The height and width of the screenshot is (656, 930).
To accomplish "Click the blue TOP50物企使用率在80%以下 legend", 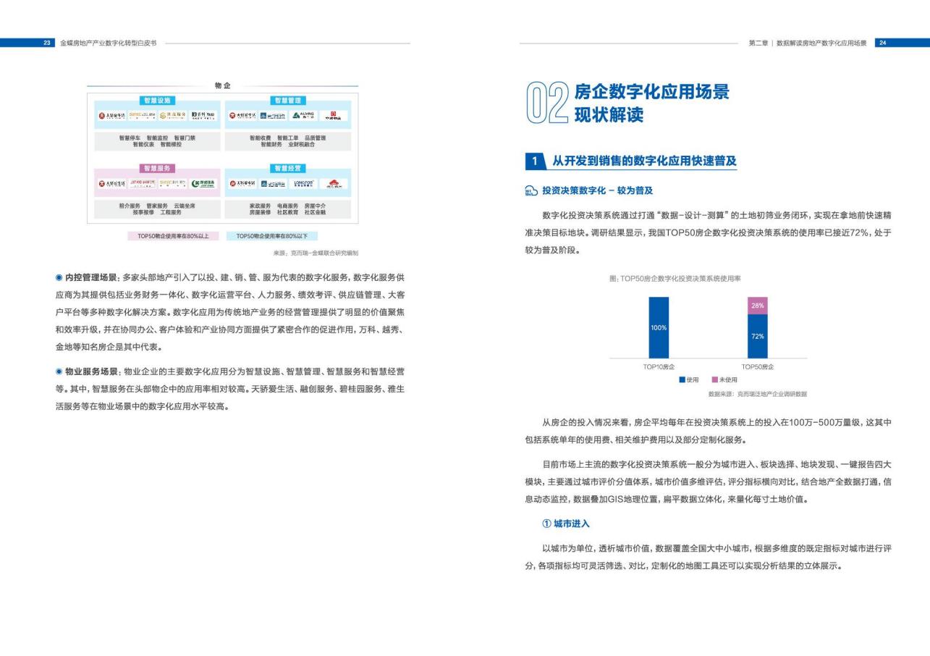I will (271, 236).
